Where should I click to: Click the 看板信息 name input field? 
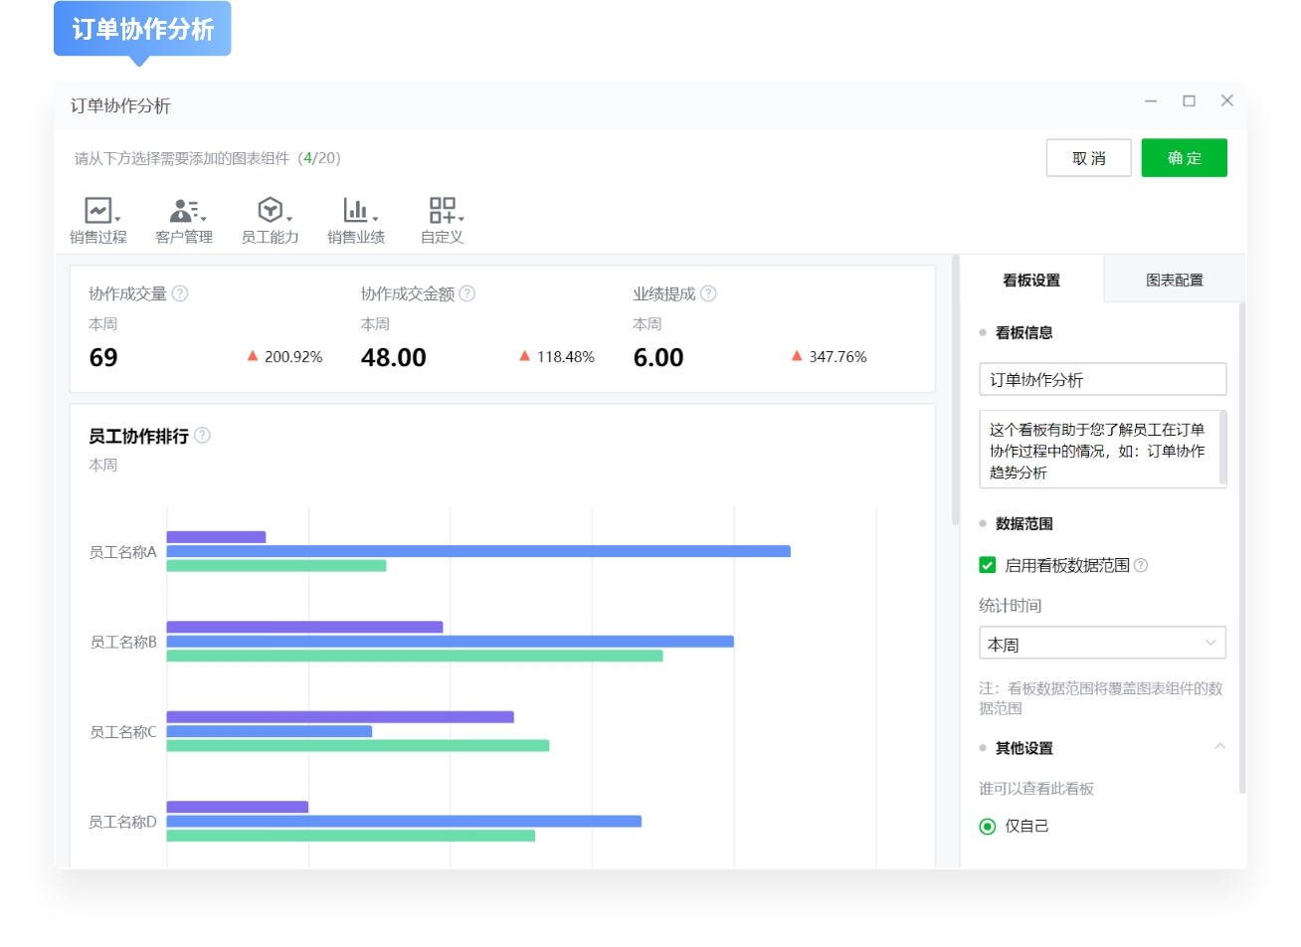[x=1102, y=379]
